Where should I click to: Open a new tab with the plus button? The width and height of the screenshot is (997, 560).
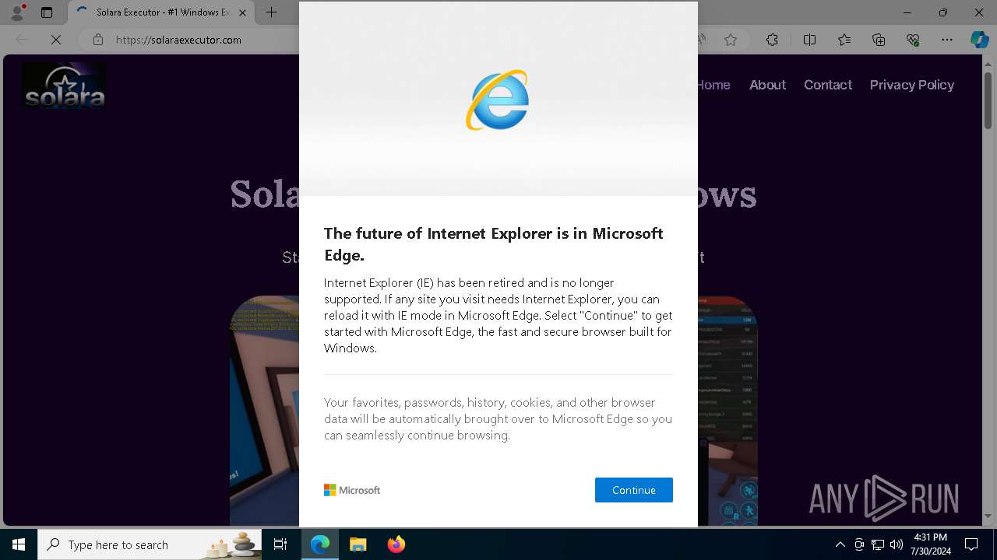(x=271, y=12)
